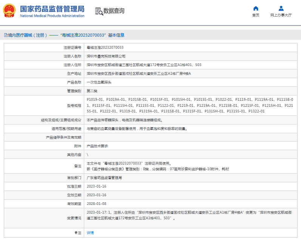Click the product name 一次性血氧探头

99,82
